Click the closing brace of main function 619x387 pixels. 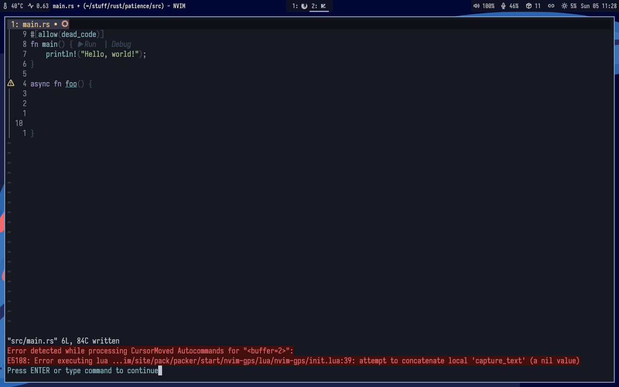click(x=32, y=64)
